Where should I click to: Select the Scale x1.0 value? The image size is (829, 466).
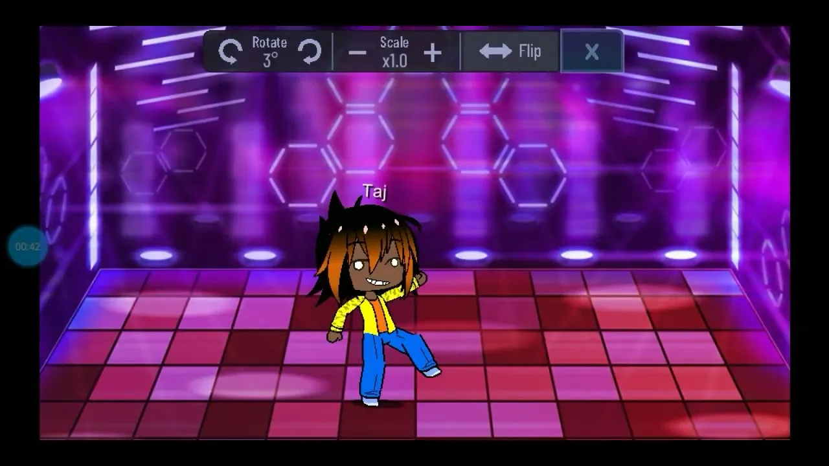[394, 52]
